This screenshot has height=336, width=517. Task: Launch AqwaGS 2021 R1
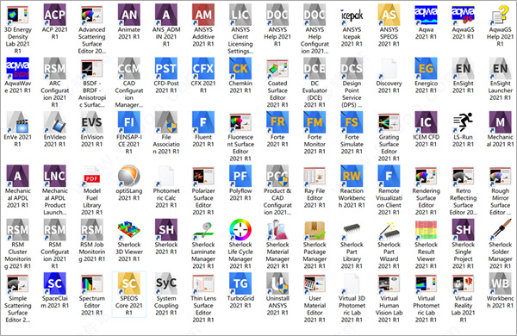coord(464,15)
